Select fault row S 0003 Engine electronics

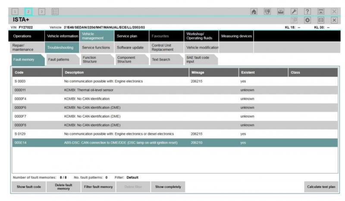tap(175, 81)
